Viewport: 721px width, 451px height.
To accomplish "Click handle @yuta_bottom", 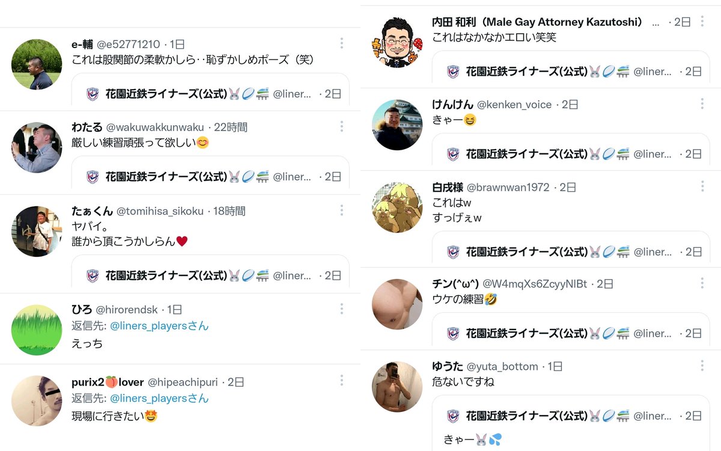I will (x=502, y=366).
